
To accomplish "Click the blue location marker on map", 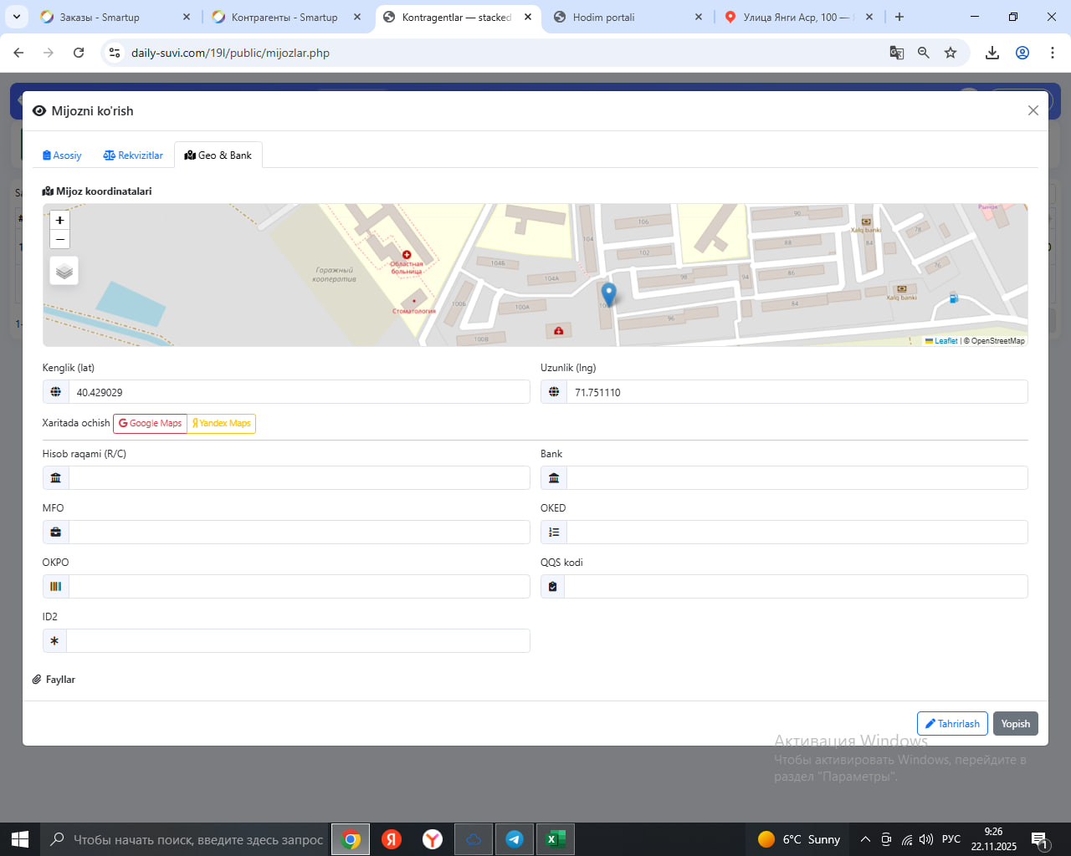I will pyautogui.click(x=608, y=293).
